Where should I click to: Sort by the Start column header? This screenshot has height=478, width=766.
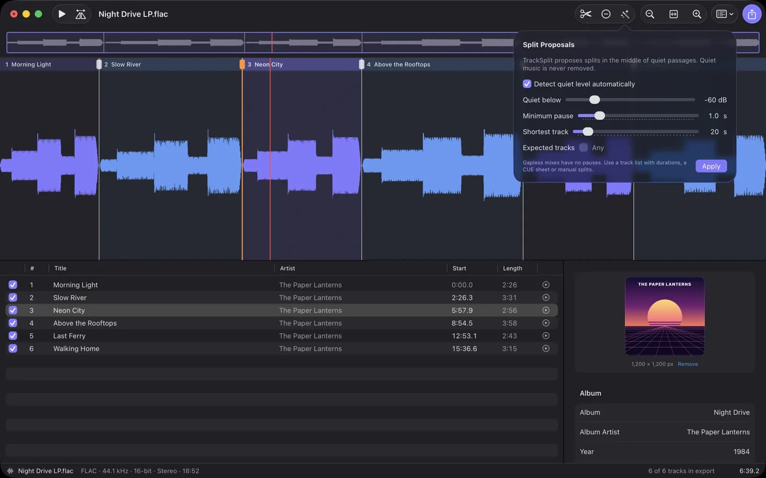click(x=459, y=268)
